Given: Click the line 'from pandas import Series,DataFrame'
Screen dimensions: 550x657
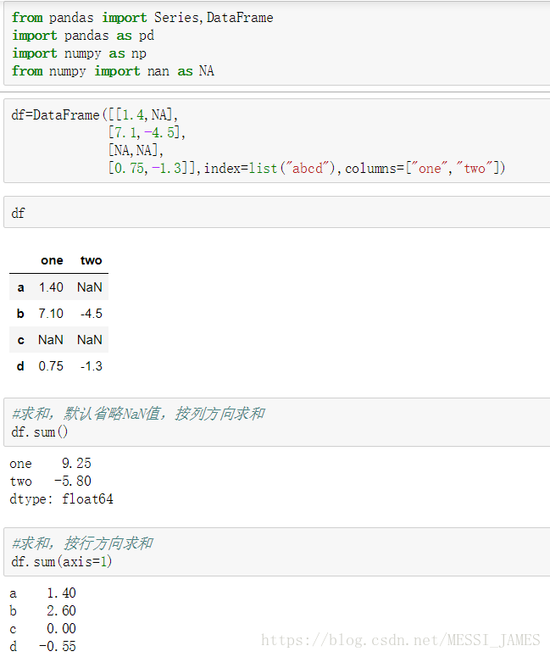Looking at the screenshot, I should 142,18.
